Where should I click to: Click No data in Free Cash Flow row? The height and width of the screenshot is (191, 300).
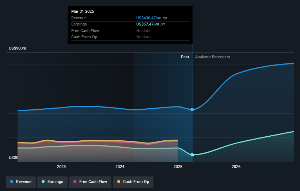(x=143, y=31)
